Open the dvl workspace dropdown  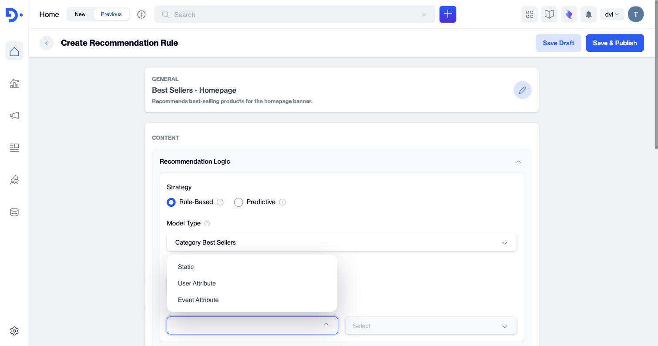tap(612, 14)
